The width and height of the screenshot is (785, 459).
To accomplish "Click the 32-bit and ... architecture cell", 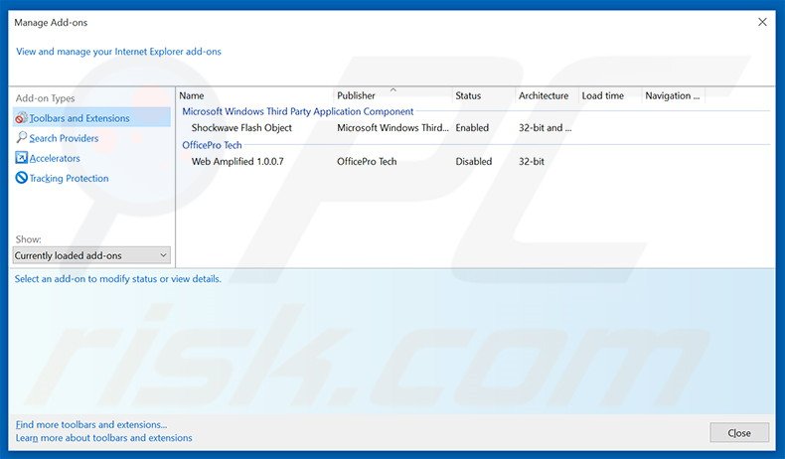I will (x=545, y=127).
